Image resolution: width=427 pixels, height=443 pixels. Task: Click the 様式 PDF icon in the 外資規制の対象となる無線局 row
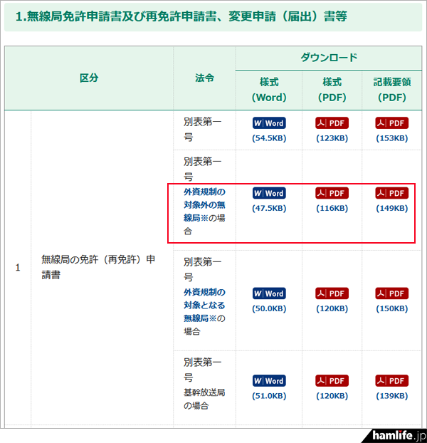[x=332, y=293]
